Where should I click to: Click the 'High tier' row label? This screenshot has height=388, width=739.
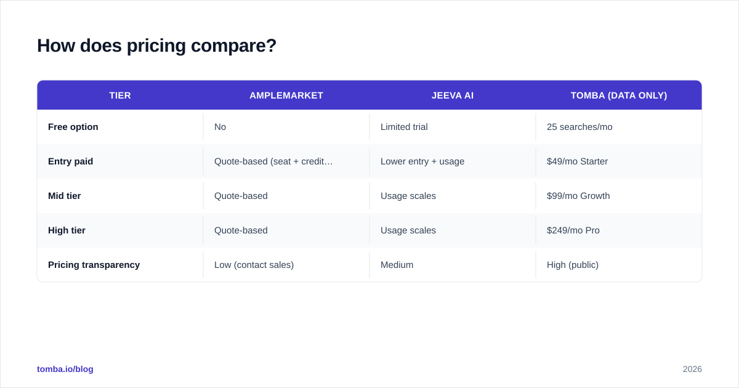67,230
